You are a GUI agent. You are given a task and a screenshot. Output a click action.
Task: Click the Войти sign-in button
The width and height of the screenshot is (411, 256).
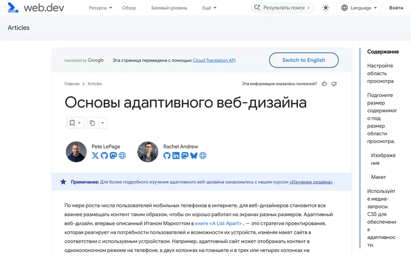pos(396,8)
